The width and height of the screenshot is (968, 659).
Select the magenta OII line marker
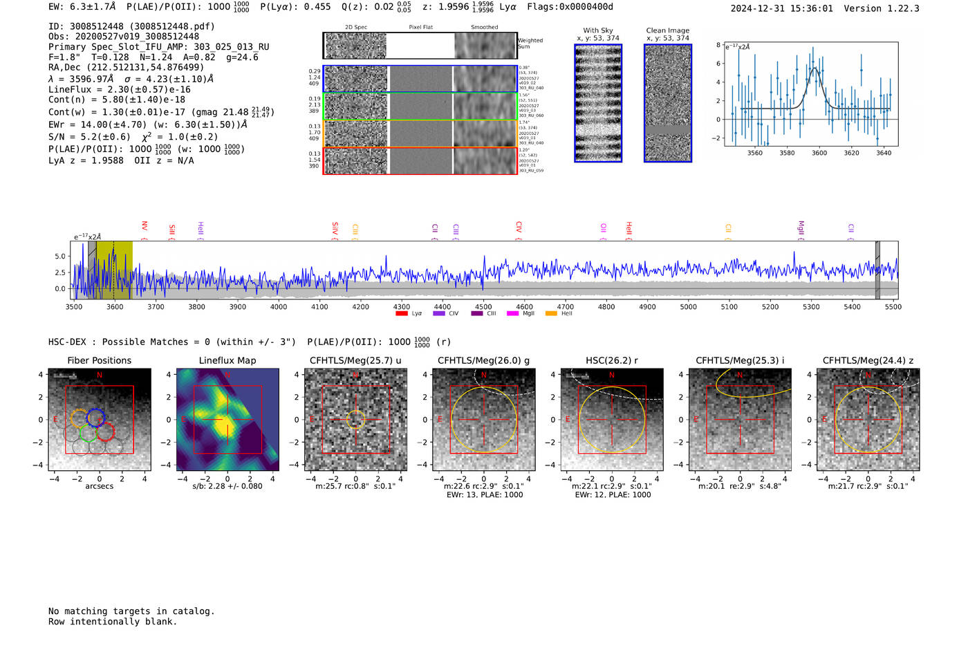pyautogui.click(x=604, y=232)
